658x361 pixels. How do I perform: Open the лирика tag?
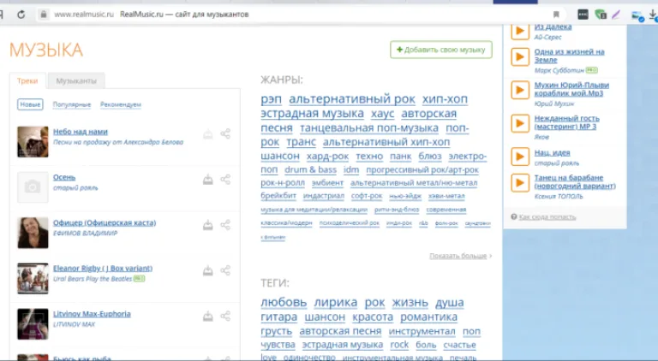(x=336, y=302)
